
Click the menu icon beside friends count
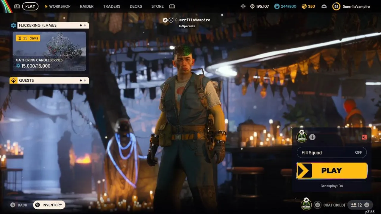click(x=367, y=205)
